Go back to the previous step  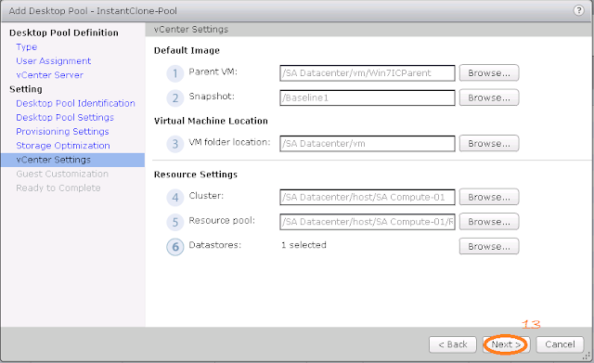pyautogui.click(x=453, y=344)
